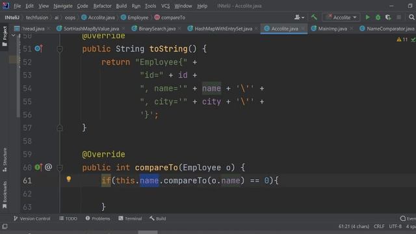Switch to HashMapWithEntrySet.java tab

tap(224, 29)
